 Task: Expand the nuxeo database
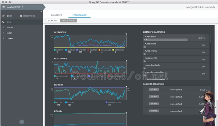pos(3,38)
